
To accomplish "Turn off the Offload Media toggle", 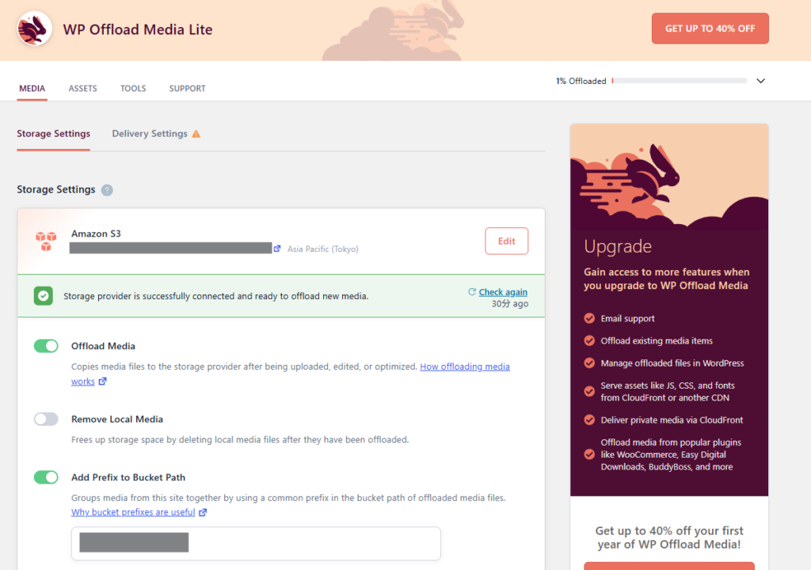I will (x=46, y=345).
